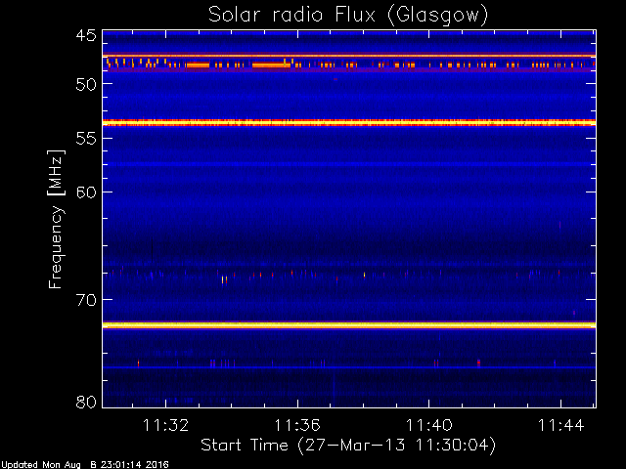Click the 11:44 time axis label
This screenshot has height=469, width=626.
click(560, 426)
